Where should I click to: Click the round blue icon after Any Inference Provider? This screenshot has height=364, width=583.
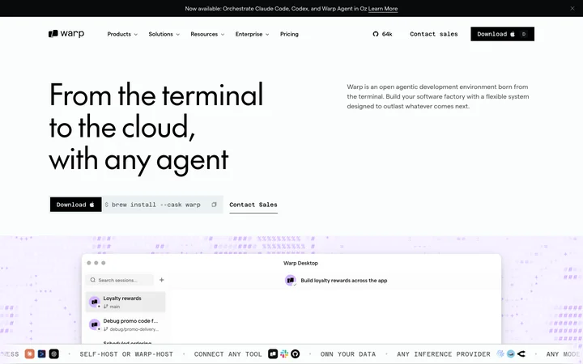511,354
